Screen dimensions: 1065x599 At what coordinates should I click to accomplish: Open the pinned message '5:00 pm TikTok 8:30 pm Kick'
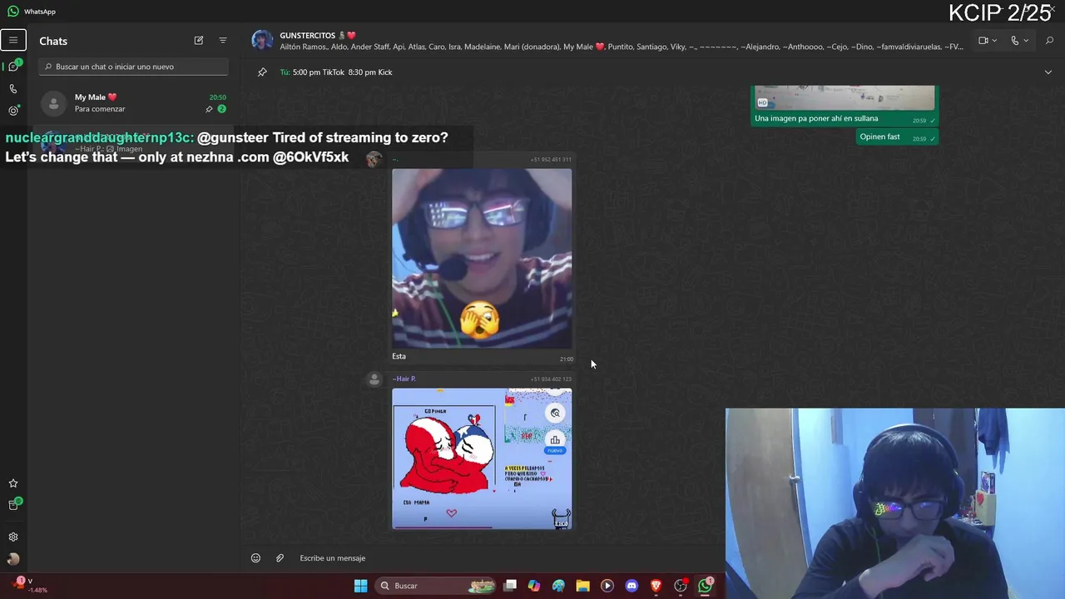coord(342,72)
